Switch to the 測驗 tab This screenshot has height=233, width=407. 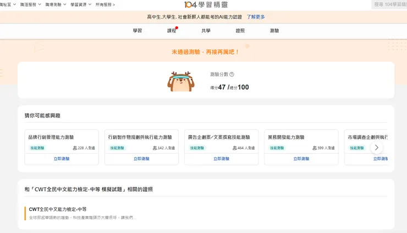pos(274,31)
